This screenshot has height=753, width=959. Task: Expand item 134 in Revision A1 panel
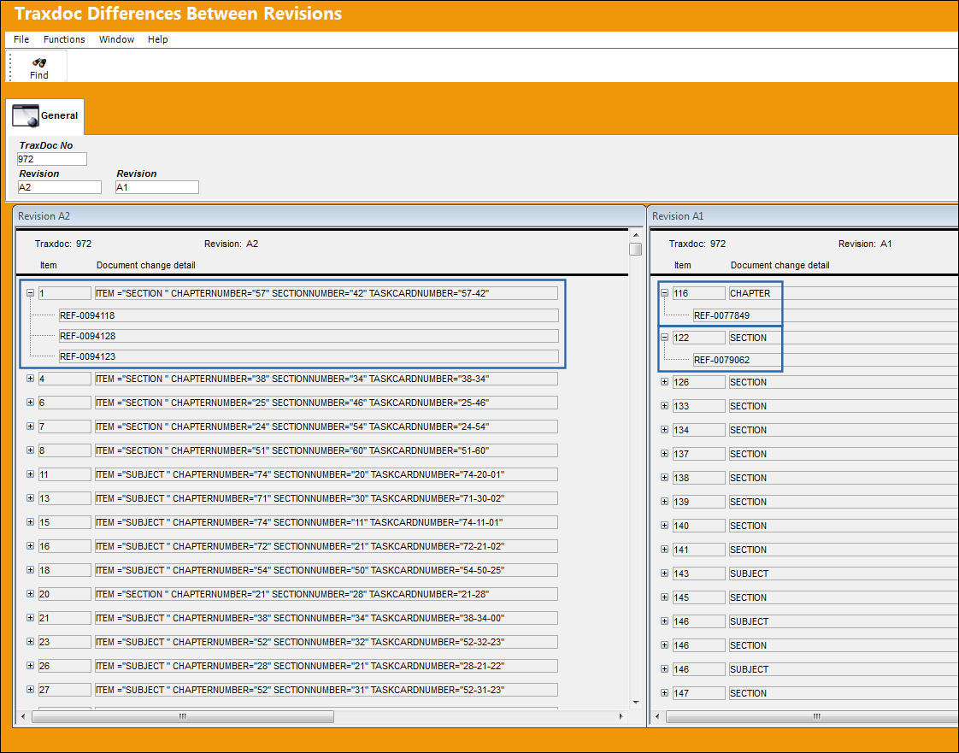pyautogui.click(x=664, y=429)
